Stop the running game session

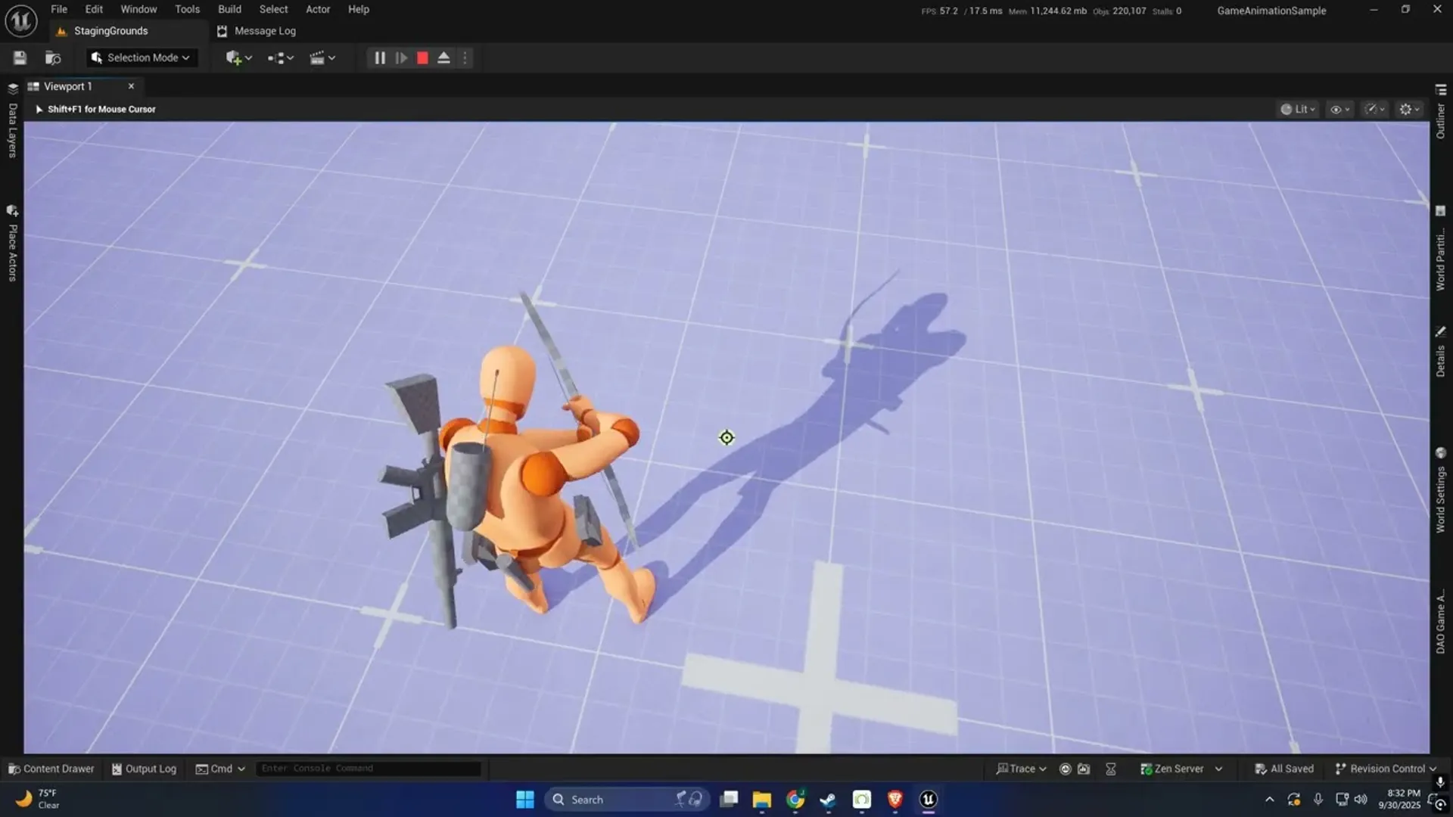coord(422,57)
